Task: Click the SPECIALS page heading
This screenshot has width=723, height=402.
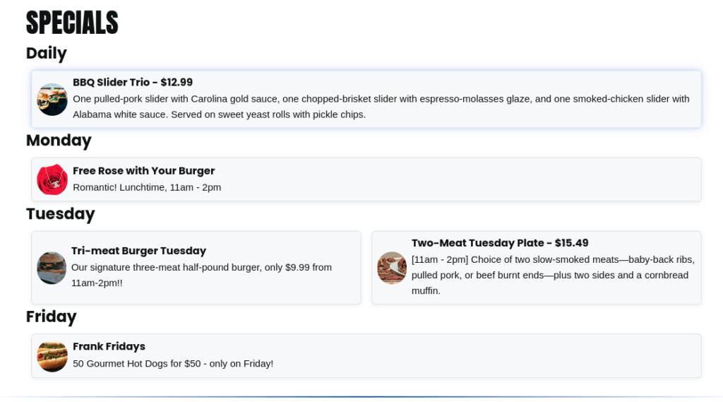Action: (73, 23)
